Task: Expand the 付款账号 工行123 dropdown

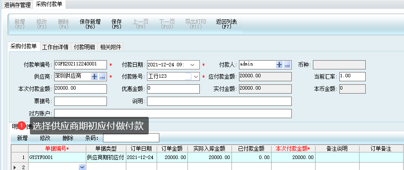Action: [195, 76]
